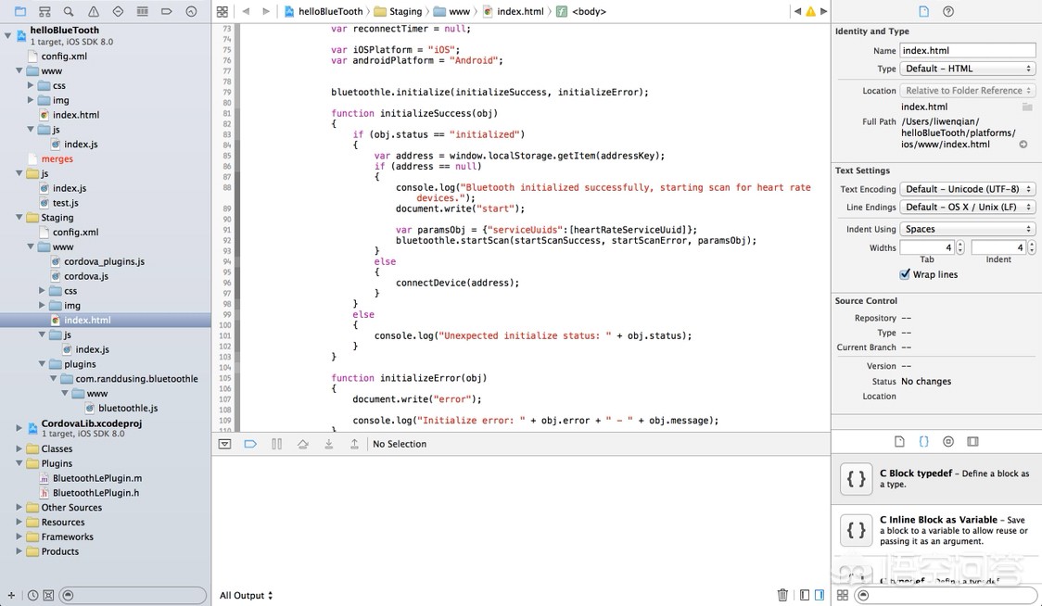Click the step over debug button

point(303,444)
